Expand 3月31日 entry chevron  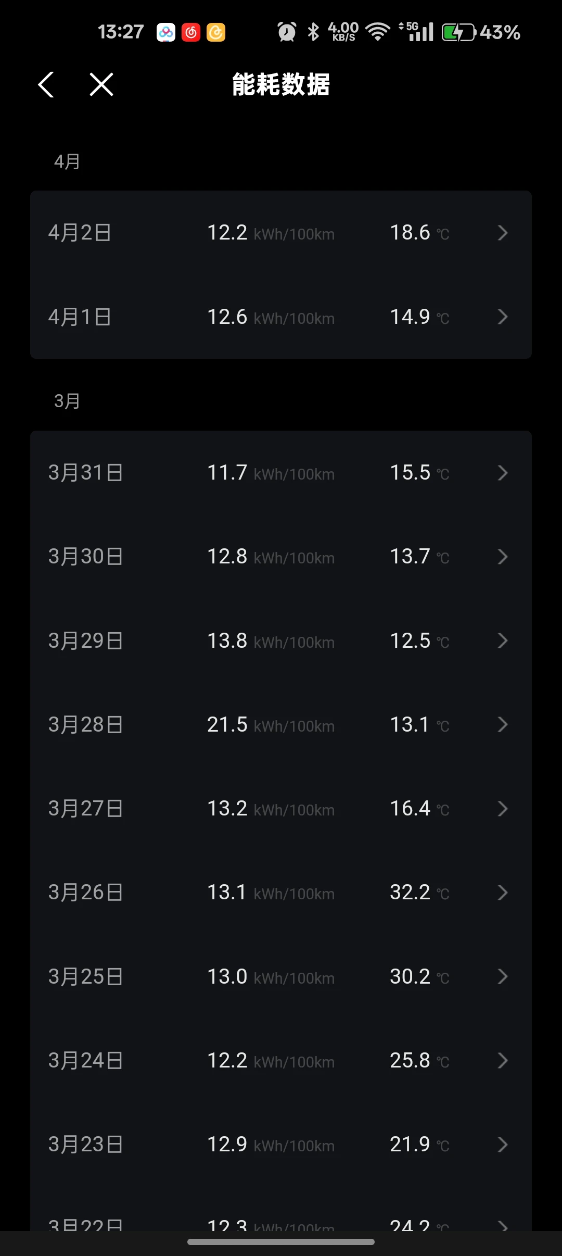point(502,473)
